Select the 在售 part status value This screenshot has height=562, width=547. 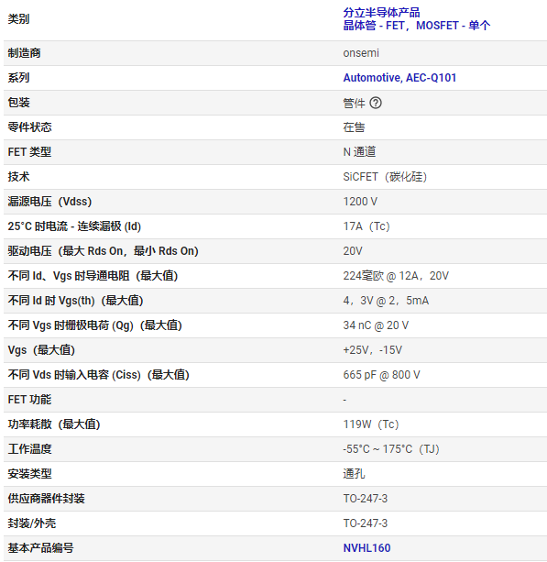click(x=354, y=127)
